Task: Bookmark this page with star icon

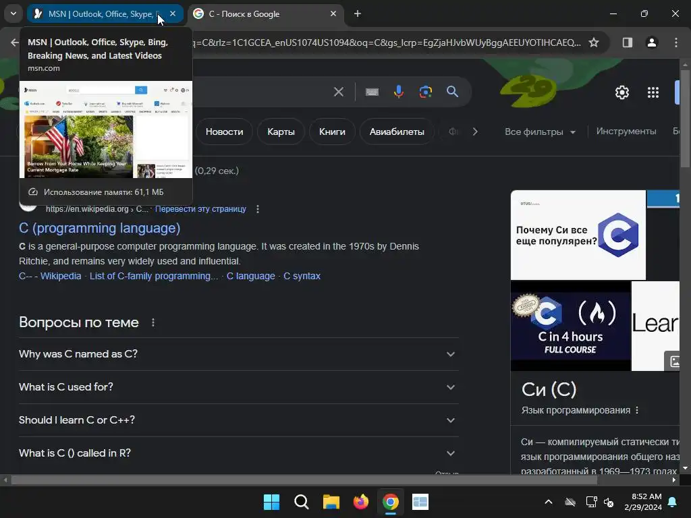Action: (x=594, y=42)
